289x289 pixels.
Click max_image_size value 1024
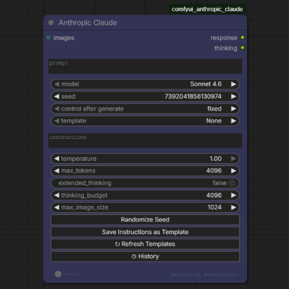pyautogui.click(x=214, y=207)
